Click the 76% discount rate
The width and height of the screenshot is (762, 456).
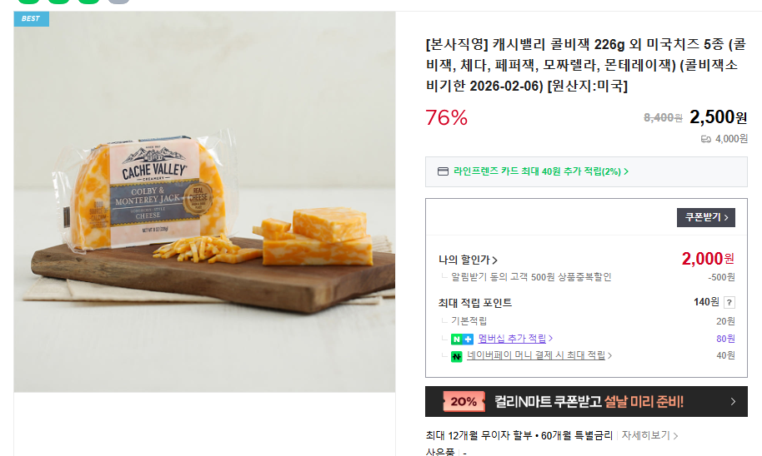tap(446, 117)
